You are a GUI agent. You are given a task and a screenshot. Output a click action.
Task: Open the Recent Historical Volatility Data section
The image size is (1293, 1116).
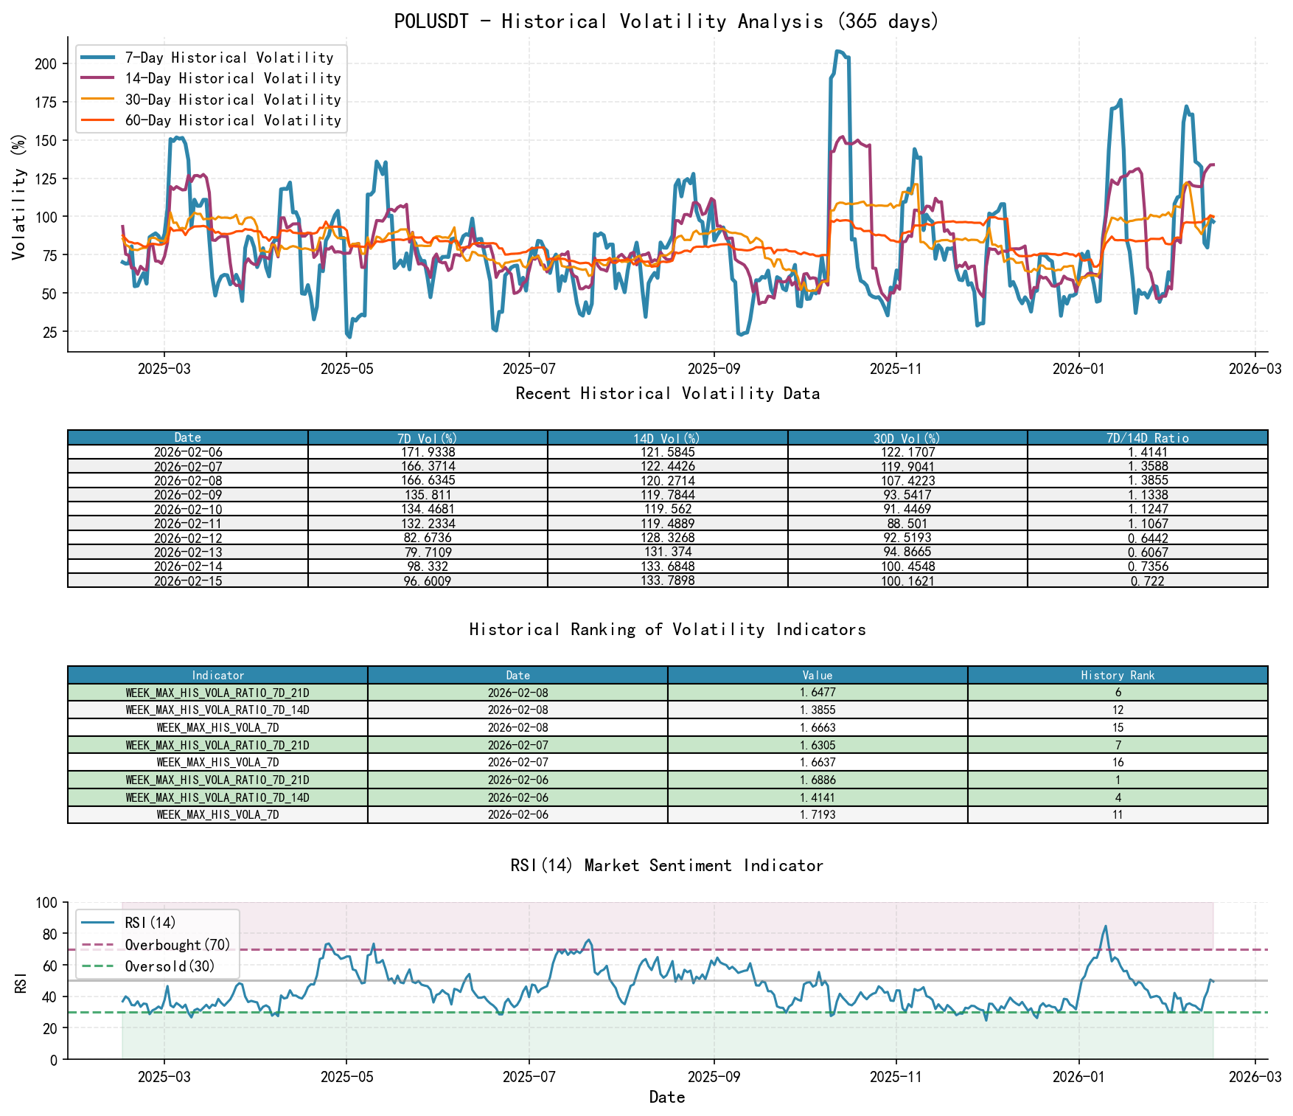click(x=667, y=393)
